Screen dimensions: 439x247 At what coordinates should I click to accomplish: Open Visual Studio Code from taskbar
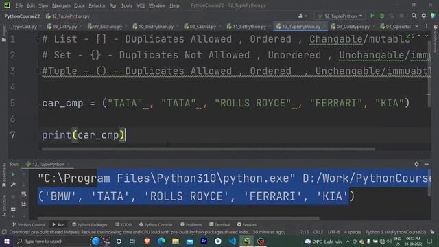(x=233, y=241)
